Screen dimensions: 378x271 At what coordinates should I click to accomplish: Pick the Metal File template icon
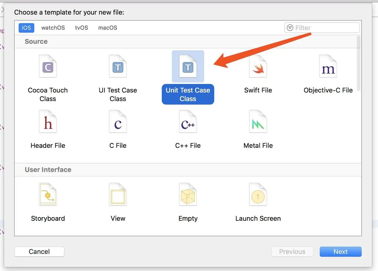[x=258, y=122]
